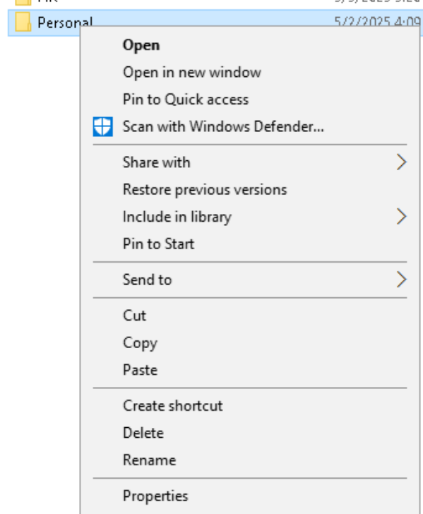Select Restore previous versions
The height and width of the screenshot is (514, 423).
[205, 190]
